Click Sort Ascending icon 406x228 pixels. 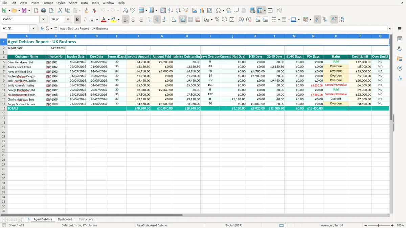tap(171, 10)
